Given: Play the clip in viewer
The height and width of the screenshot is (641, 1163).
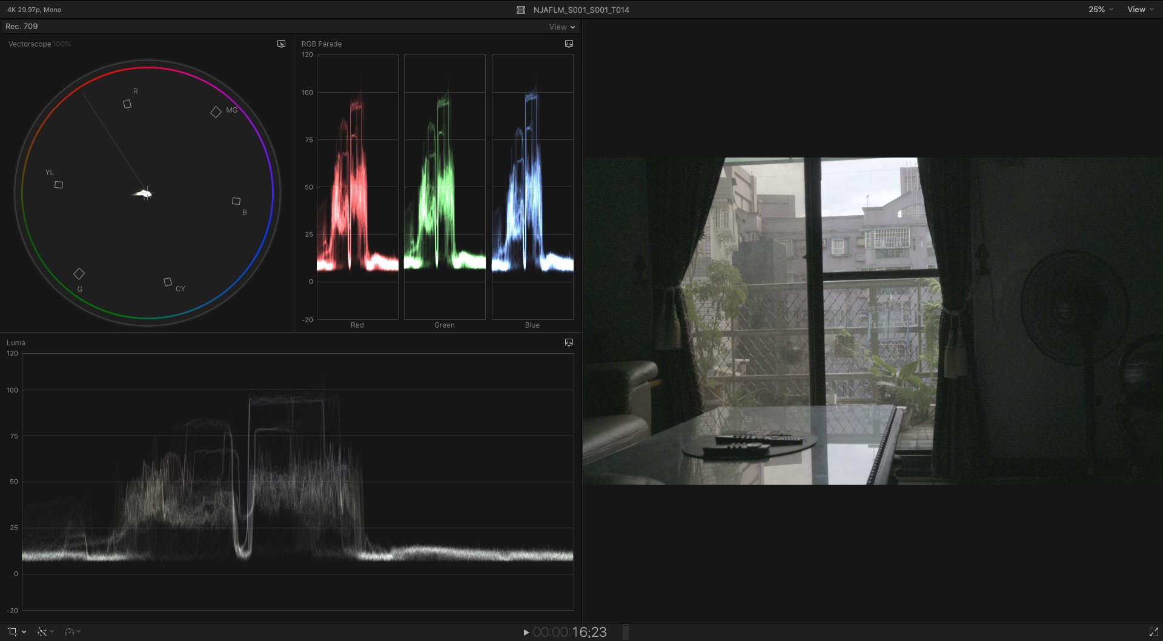Looking at the screenshot, I should (526, 632).
